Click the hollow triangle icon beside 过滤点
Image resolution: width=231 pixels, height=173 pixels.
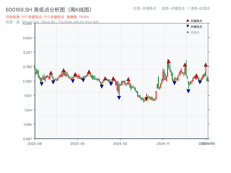(188, 32)
